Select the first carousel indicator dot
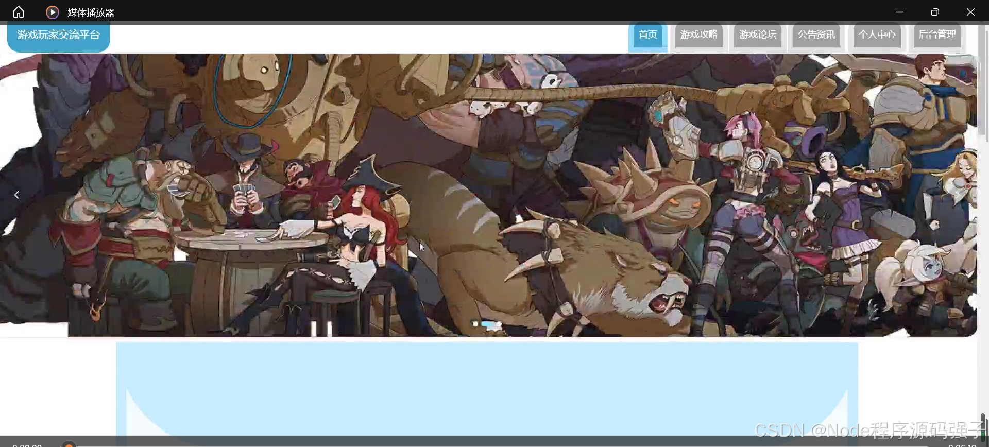The image size is (989, 447). (475, 324)
